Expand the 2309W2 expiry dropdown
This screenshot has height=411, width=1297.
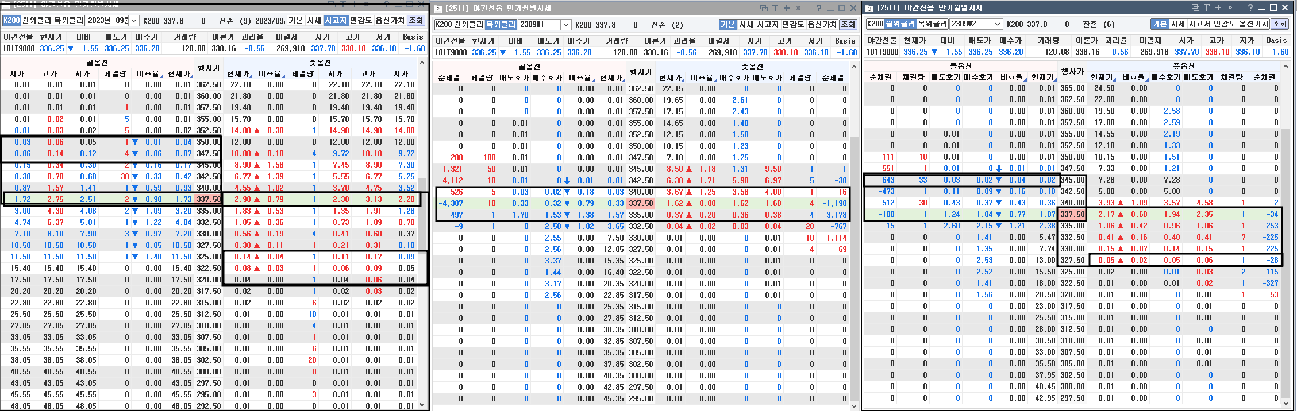tap(997, 24)
